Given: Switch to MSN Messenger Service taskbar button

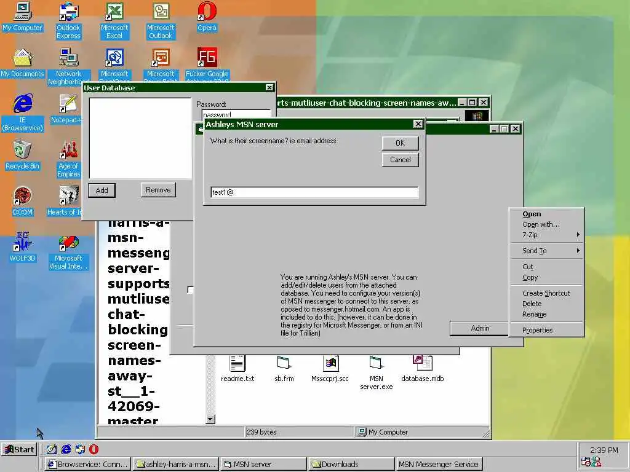Looking at the screenshot, I should click(x=439, y=465).
